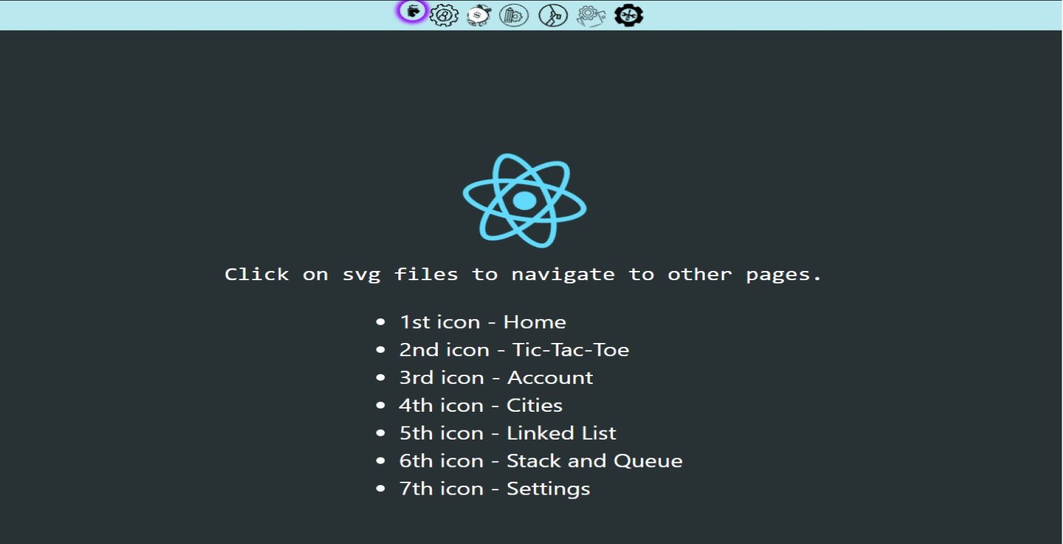
Task: Open Tic-Tac-Toe via the gear-person icon
Action: 444,15
